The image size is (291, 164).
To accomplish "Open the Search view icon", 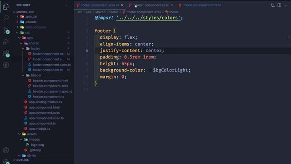I will click(6, 18).
